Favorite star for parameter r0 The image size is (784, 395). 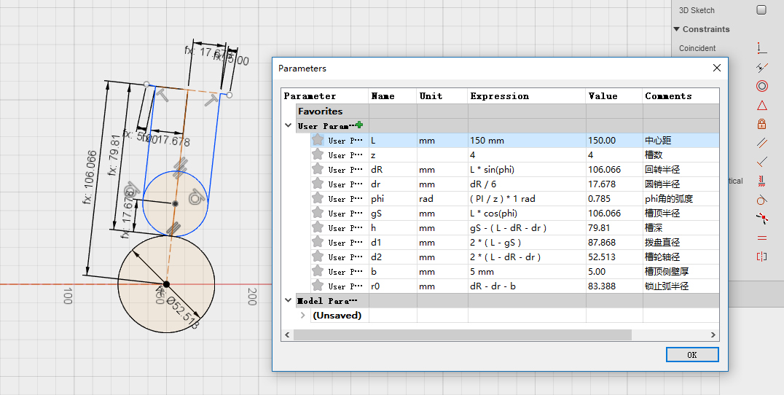(318, 286)
